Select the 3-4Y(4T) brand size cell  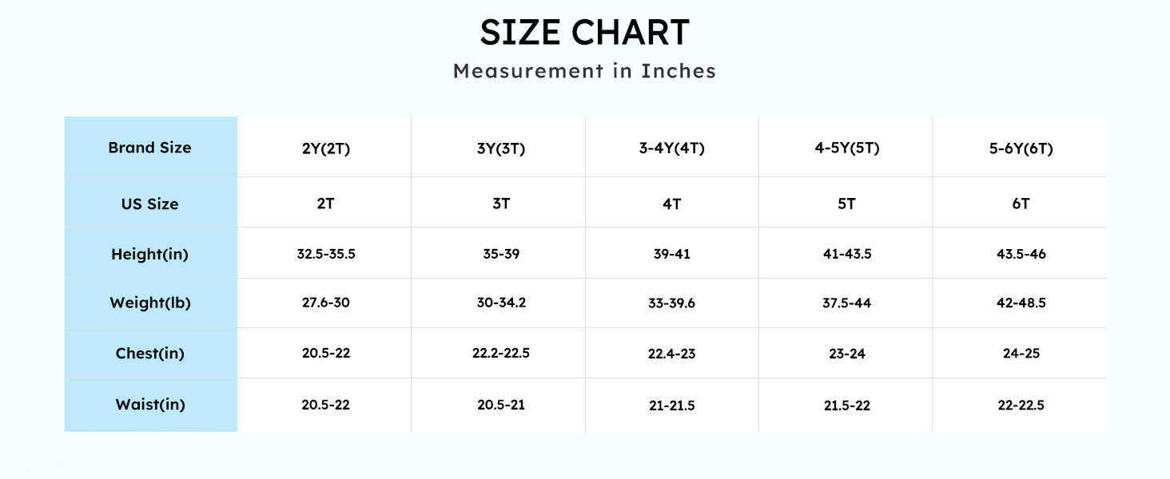coord(672,148)
